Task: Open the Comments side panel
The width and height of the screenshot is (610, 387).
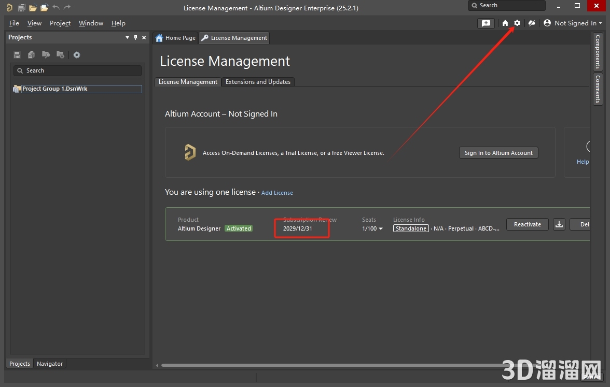Action: click(598, 89)
